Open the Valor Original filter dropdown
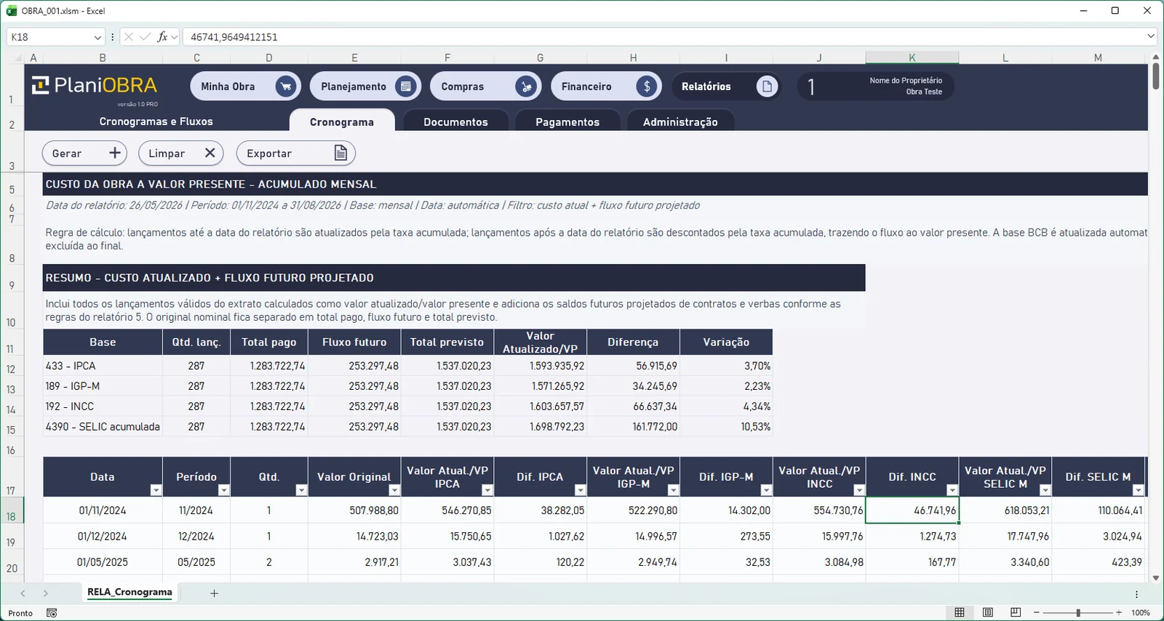The height and width of the screenshot is (621, 1164). [x=394, y=490]
